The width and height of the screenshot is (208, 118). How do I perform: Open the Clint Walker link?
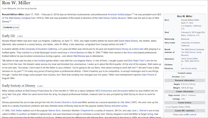pyautogui.click(x=17, y=111)
